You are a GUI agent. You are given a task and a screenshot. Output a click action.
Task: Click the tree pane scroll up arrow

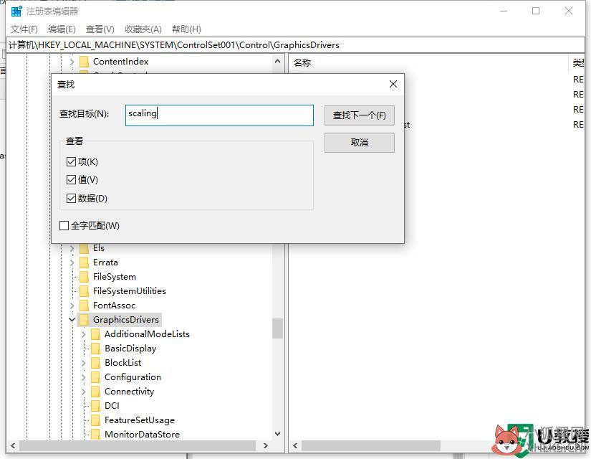278,61
